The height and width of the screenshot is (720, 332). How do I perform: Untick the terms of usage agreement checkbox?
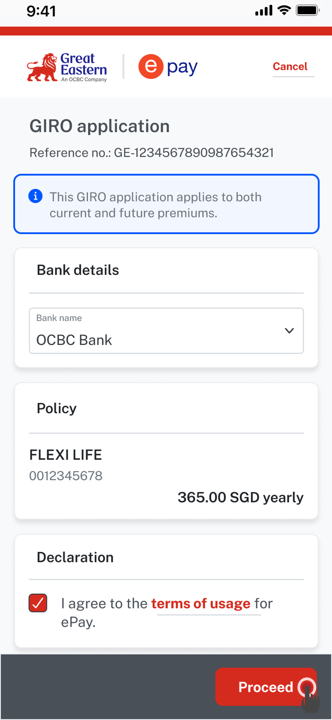click(38, 603)
